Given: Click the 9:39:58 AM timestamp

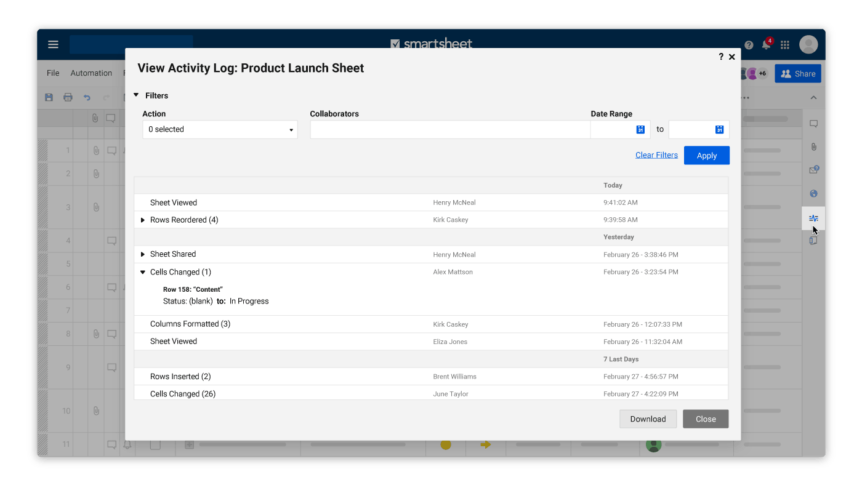Looking at the screenshot, I should point(621,220).
